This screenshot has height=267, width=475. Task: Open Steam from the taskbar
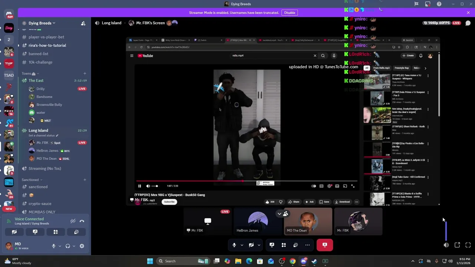(x=314, y=261)
